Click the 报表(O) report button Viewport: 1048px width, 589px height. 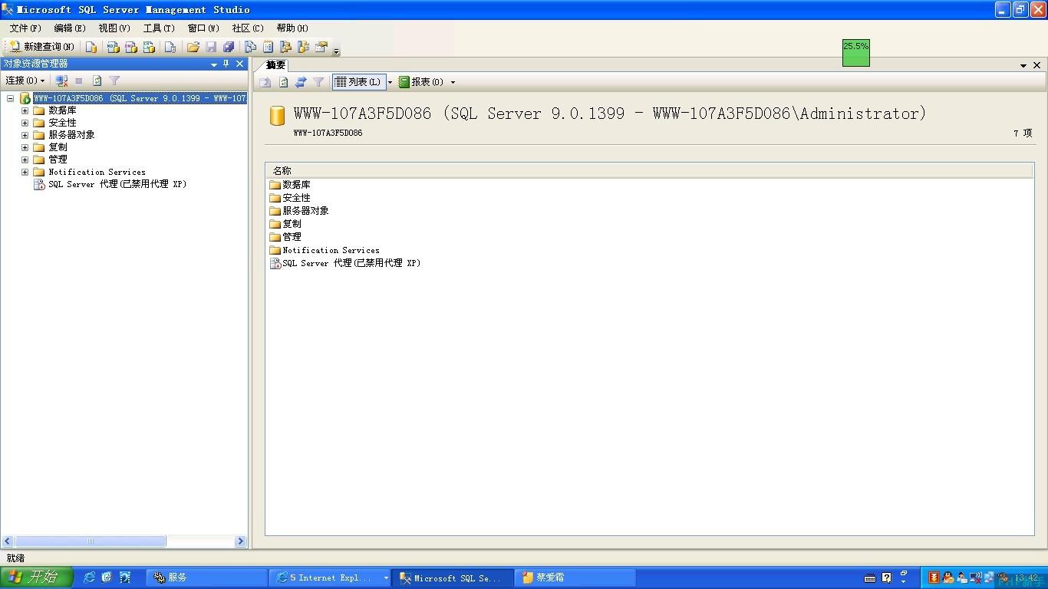click(421, 82)
